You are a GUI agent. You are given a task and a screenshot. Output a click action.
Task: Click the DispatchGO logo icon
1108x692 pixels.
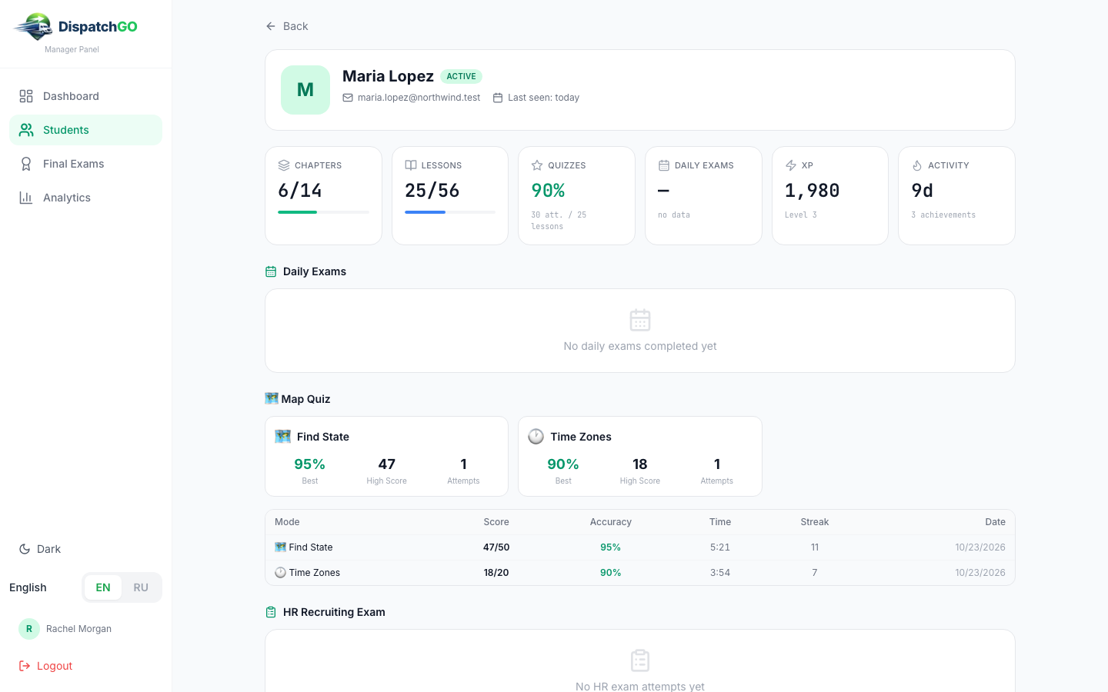[33, 26]
